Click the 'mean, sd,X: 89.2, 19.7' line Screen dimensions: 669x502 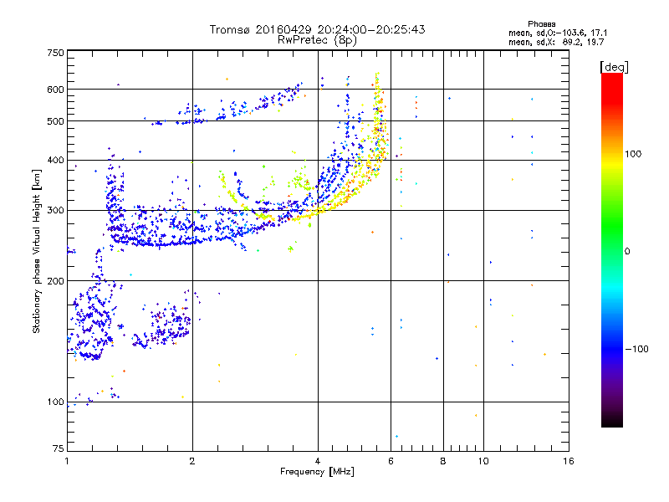(x=556, y=43)
